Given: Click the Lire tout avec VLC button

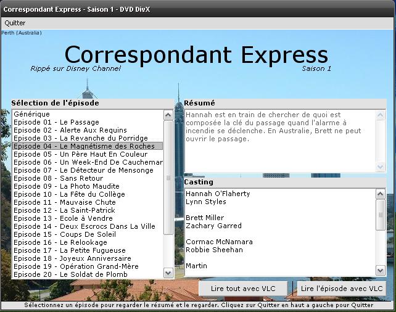Looking at the screenshot, I should click(243, 289).
